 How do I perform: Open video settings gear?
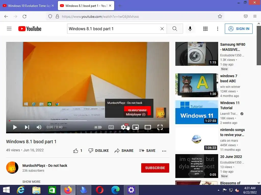point(123,127)
